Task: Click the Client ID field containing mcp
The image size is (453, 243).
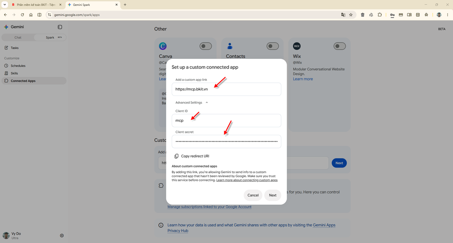Action: click(x=226, y=121)
